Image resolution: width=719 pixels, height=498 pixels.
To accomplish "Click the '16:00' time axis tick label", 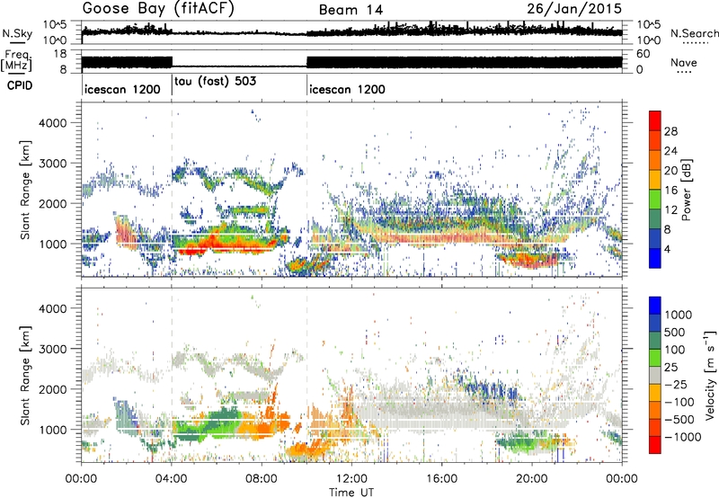I will pyautogui.click(x=441, y=479).
